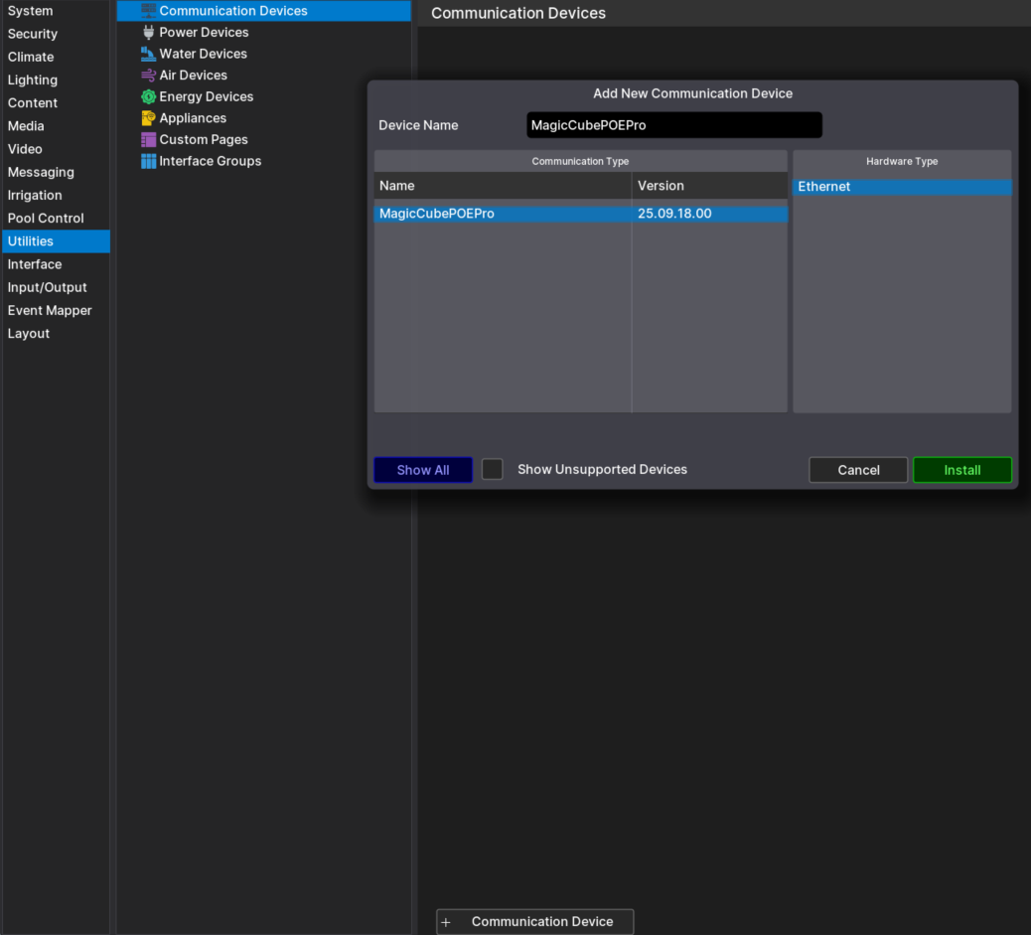Click the Appliances yellow icon
The height and width of the screenshot is (935, 1031).
point(148,118)
